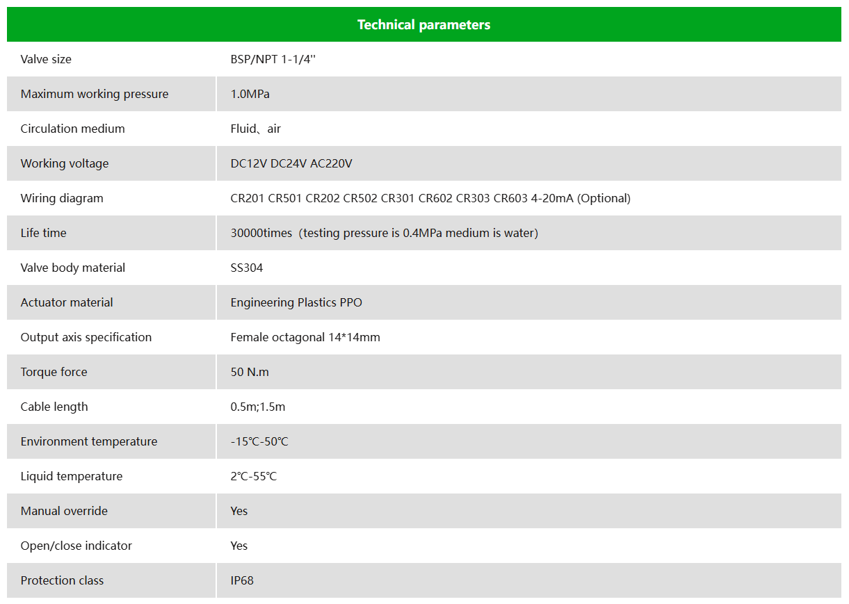Click the 1.0MPa pressure value

pos(250,94)
